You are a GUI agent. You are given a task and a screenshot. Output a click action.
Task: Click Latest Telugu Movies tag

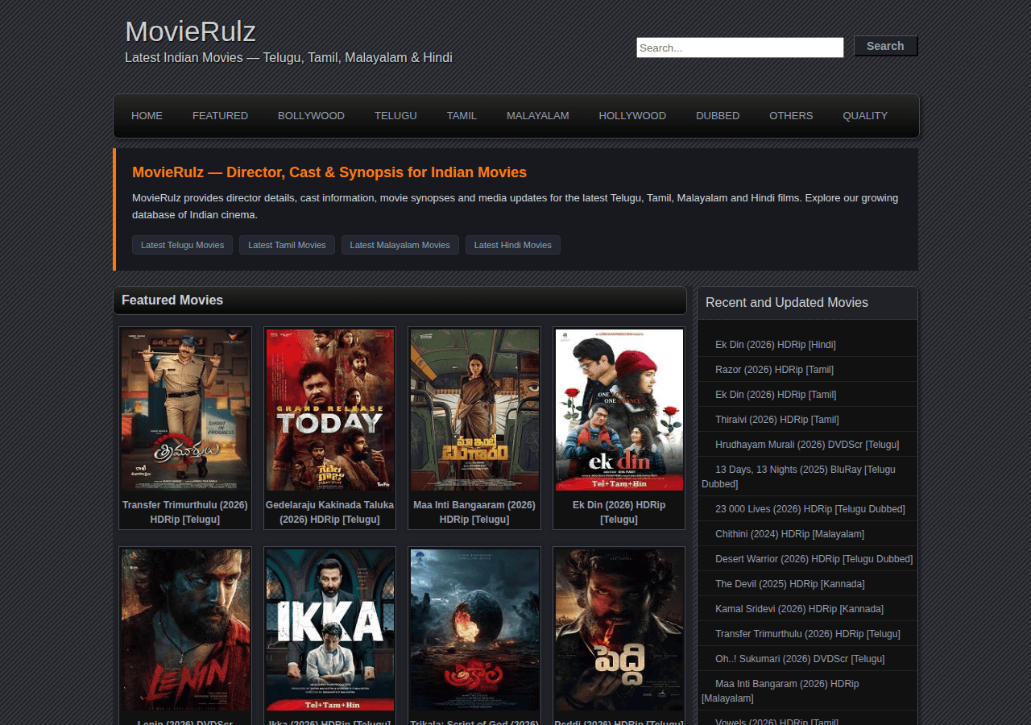point(182,245)
